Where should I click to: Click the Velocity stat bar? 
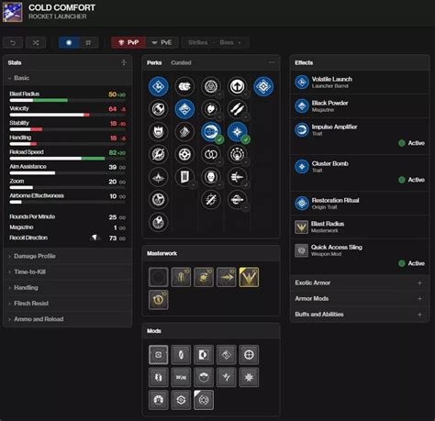67,115
